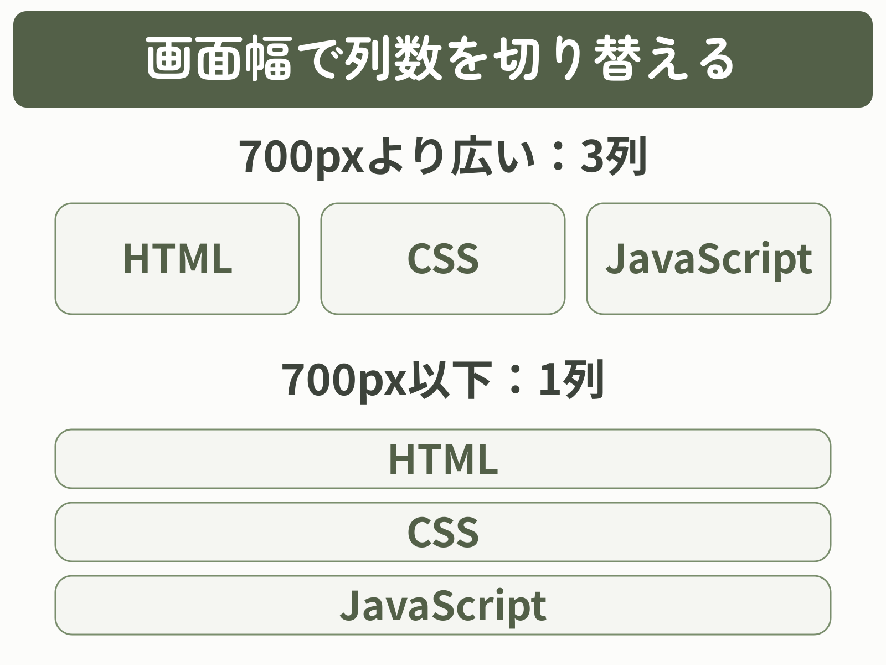Click the JavaScript box in the 3-column row
The width and height of the screenshot is (886, 665).
[709, 259]
